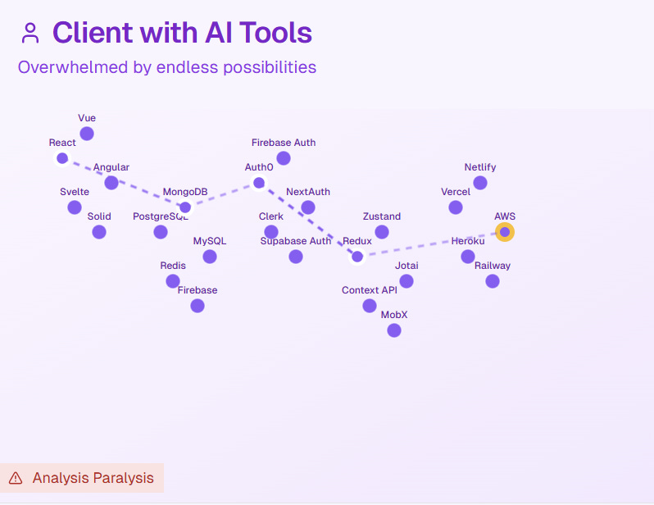Click the 'Supabase Auth' label text

[296, 241]
